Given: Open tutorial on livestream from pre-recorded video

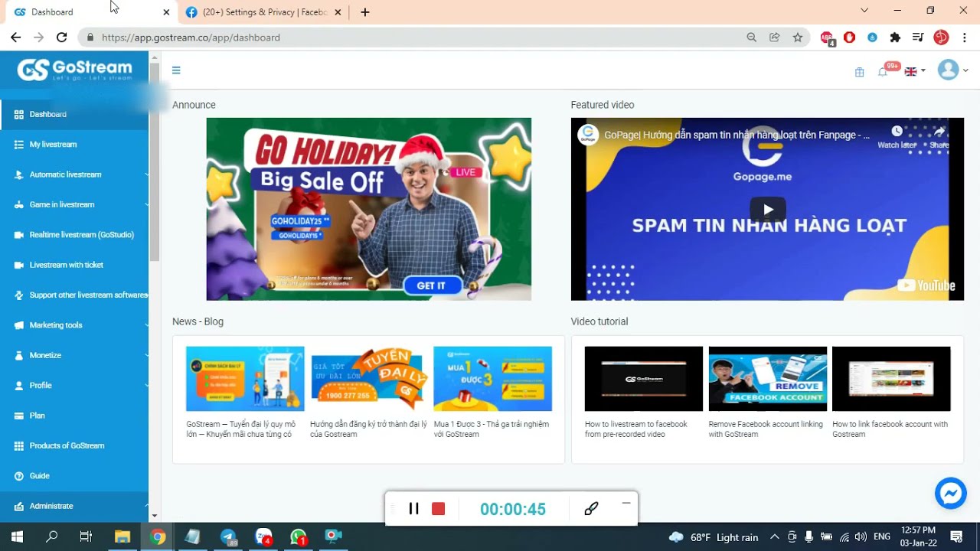Looking at the screenshot, I should point(643,393).
